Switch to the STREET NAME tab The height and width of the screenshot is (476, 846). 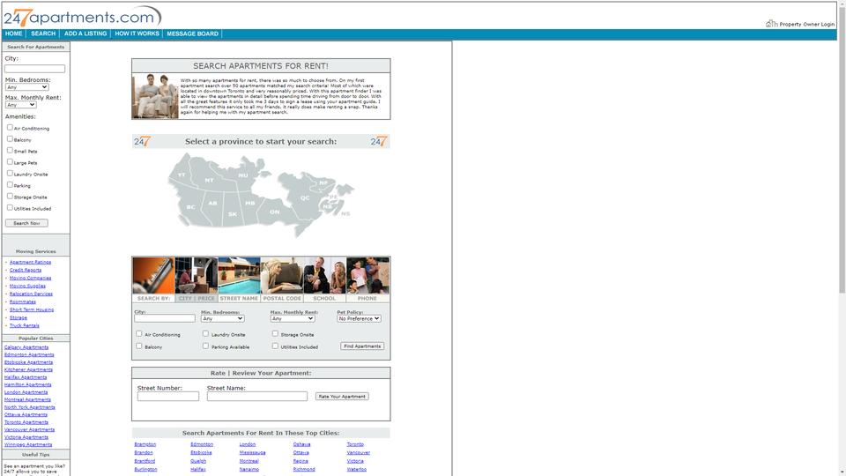(x=239, y=299)
